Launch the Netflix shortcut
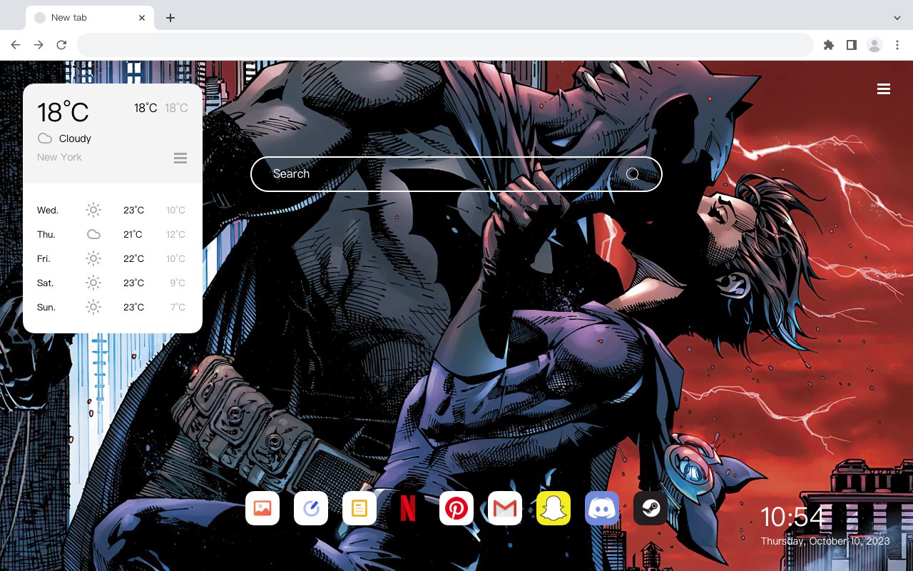This screenshot has height=571, width=913. 408,508
